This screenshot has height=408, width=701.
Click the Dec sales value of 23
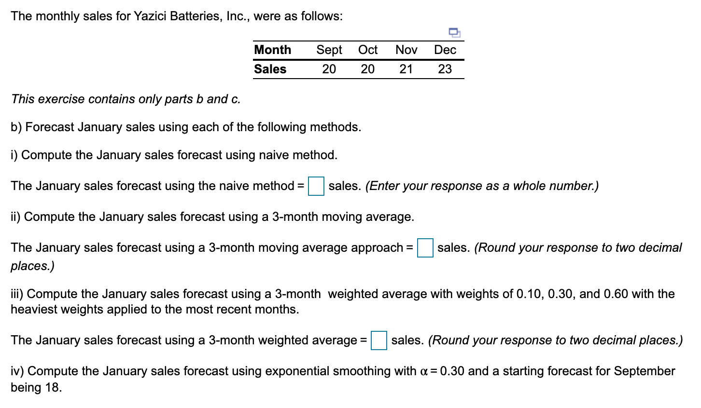[445, 69]
